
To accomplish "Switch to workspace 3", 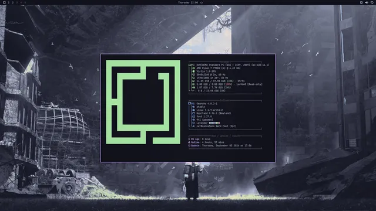I will (x=17, y=2).
